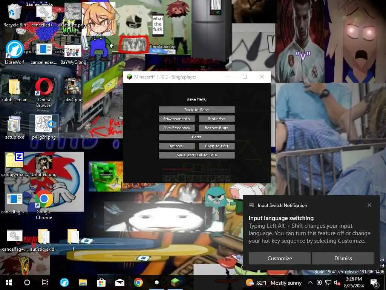Open Task View on taskbar
Viewport: 386px width, 290px height.
point(45,282)
